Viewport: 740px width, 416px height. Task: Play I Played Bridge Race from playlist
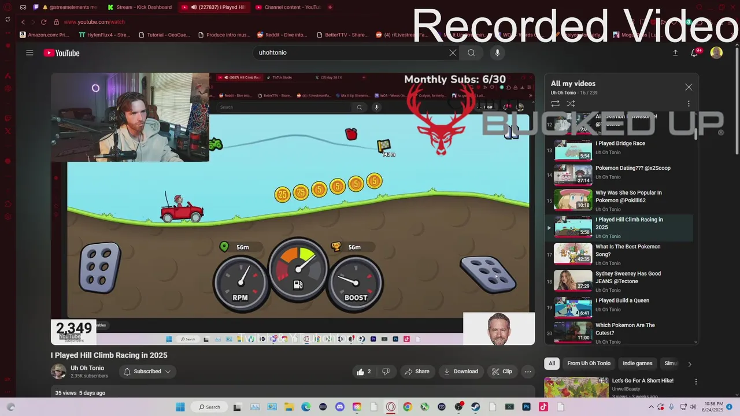pyautogui.click(x=619, y=150)
